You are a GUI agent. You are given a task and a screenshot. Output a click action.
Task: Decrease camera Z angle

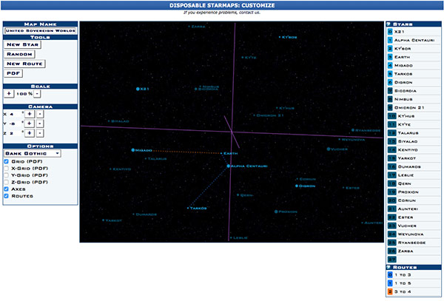tap(40, 133)
